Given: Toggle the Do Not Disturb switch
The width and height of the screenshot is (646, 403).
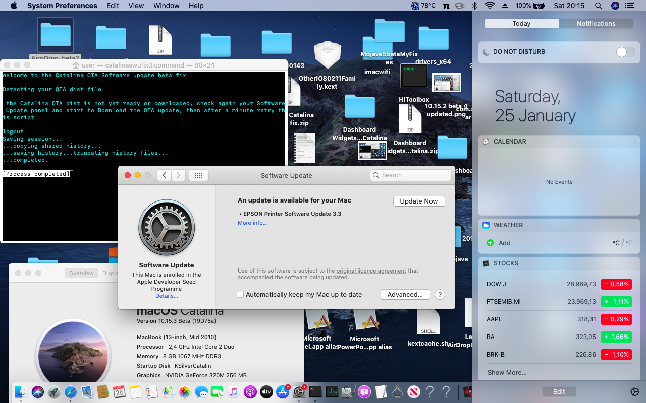Looking at the screenshot, I should (626, 52).
